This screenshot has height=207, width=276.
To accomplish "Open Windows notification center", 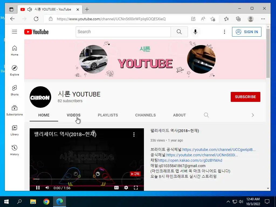I will coord(267,202).
